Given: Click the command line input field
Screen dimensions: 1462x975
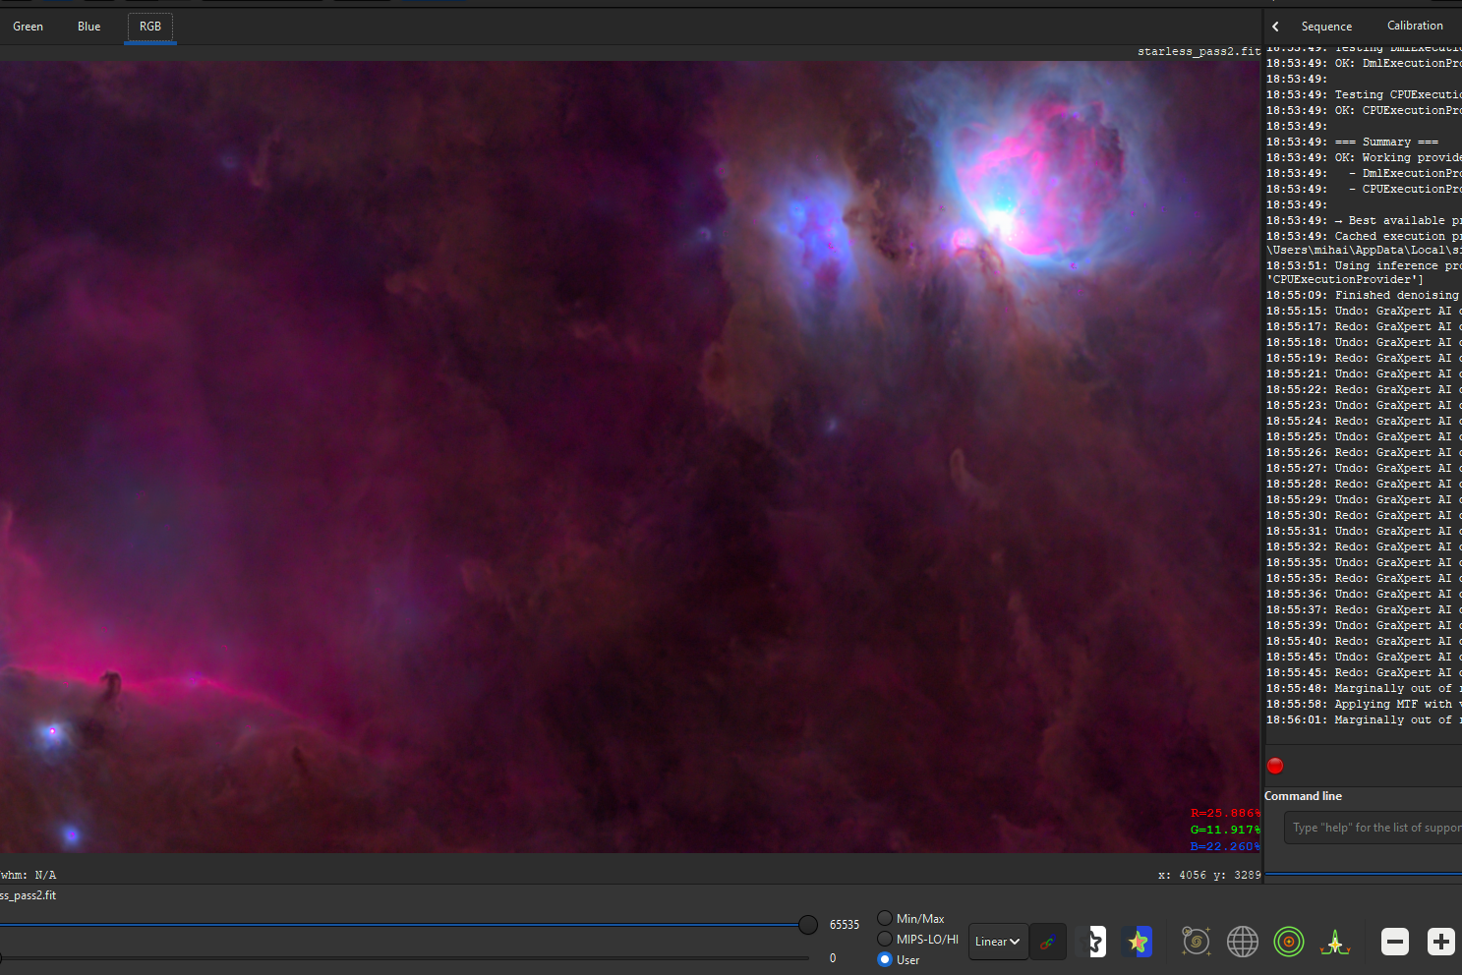Looking at the screenshot, I should coord(1374,828).
